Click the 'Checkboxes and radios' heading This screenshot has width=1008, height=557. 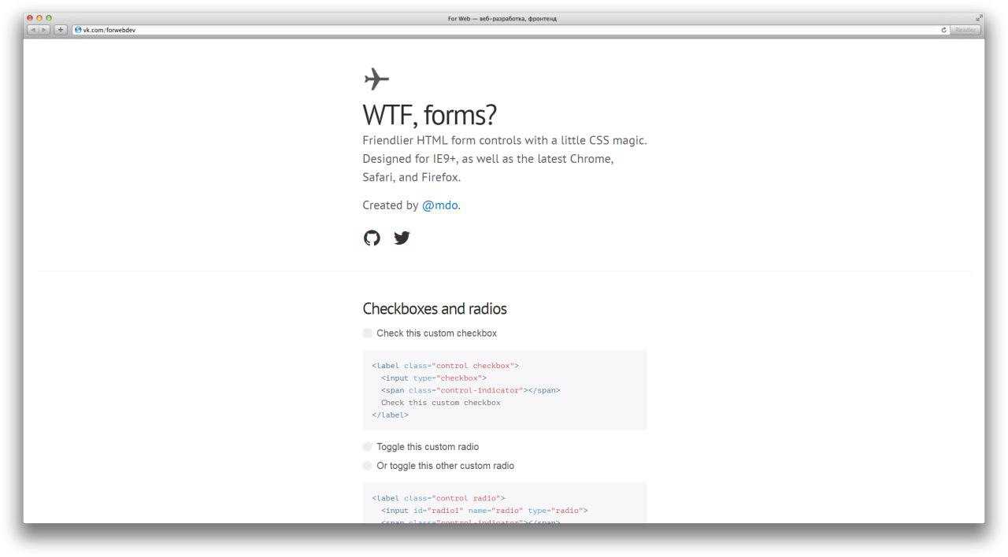tap(435, 308)
